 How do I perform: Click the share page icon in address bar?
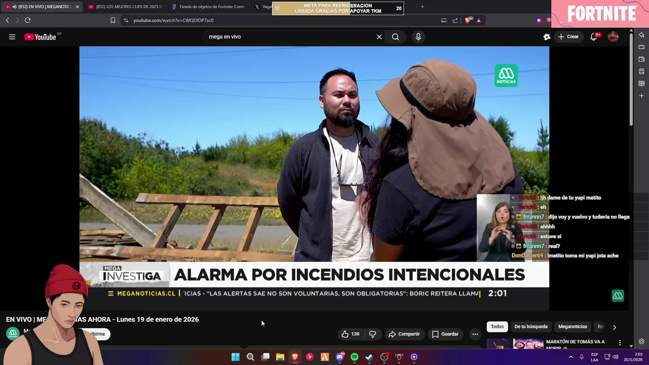455,20
